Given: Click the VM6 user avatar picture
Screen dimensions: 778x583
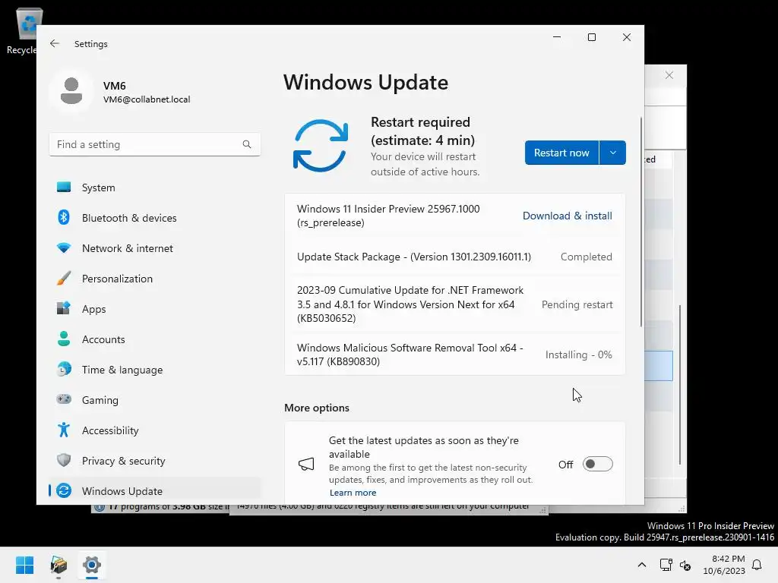Looking at the screenshot, I should pyautogui.click(x=71, y=91).
